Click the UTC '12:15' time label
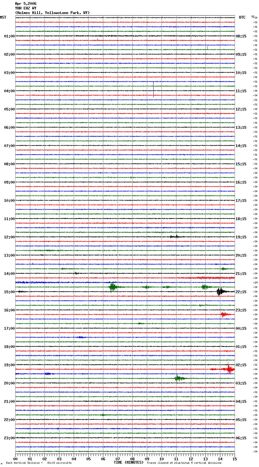The width and height of the screenshot is (259, 467). click(241, 109)
